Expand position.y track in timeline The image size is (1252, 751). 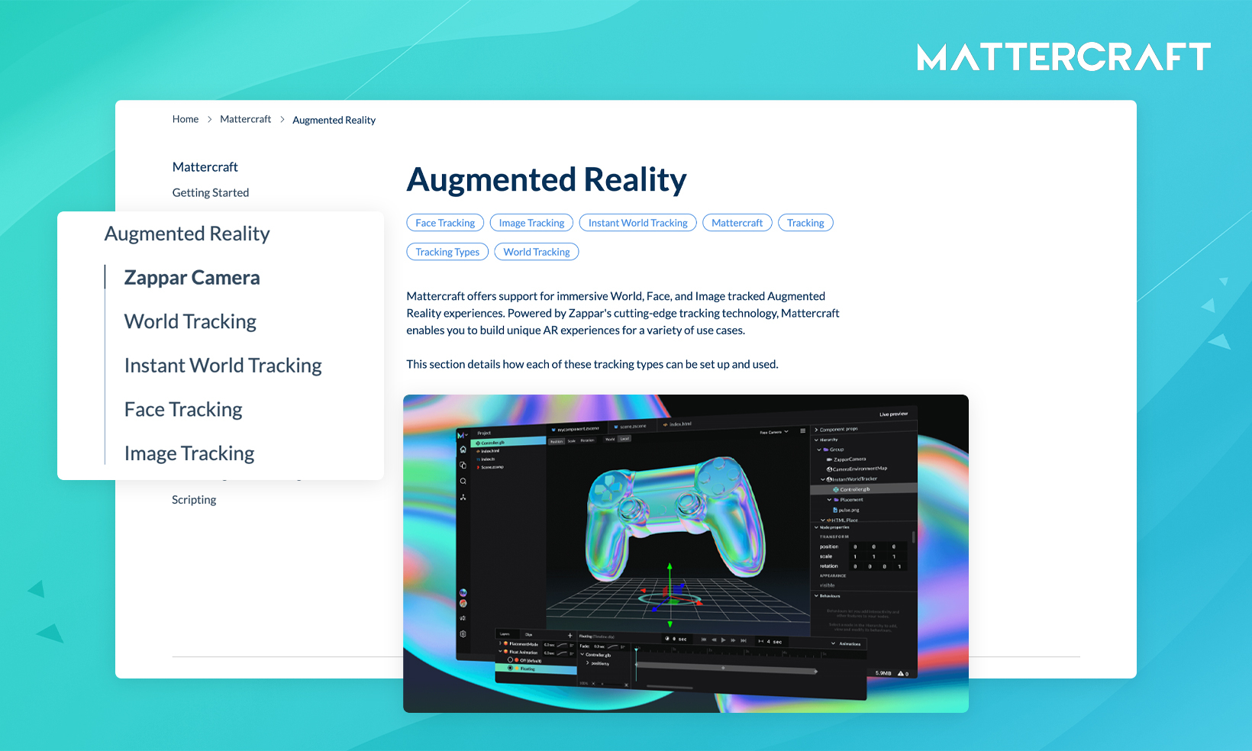pos(587,663)
